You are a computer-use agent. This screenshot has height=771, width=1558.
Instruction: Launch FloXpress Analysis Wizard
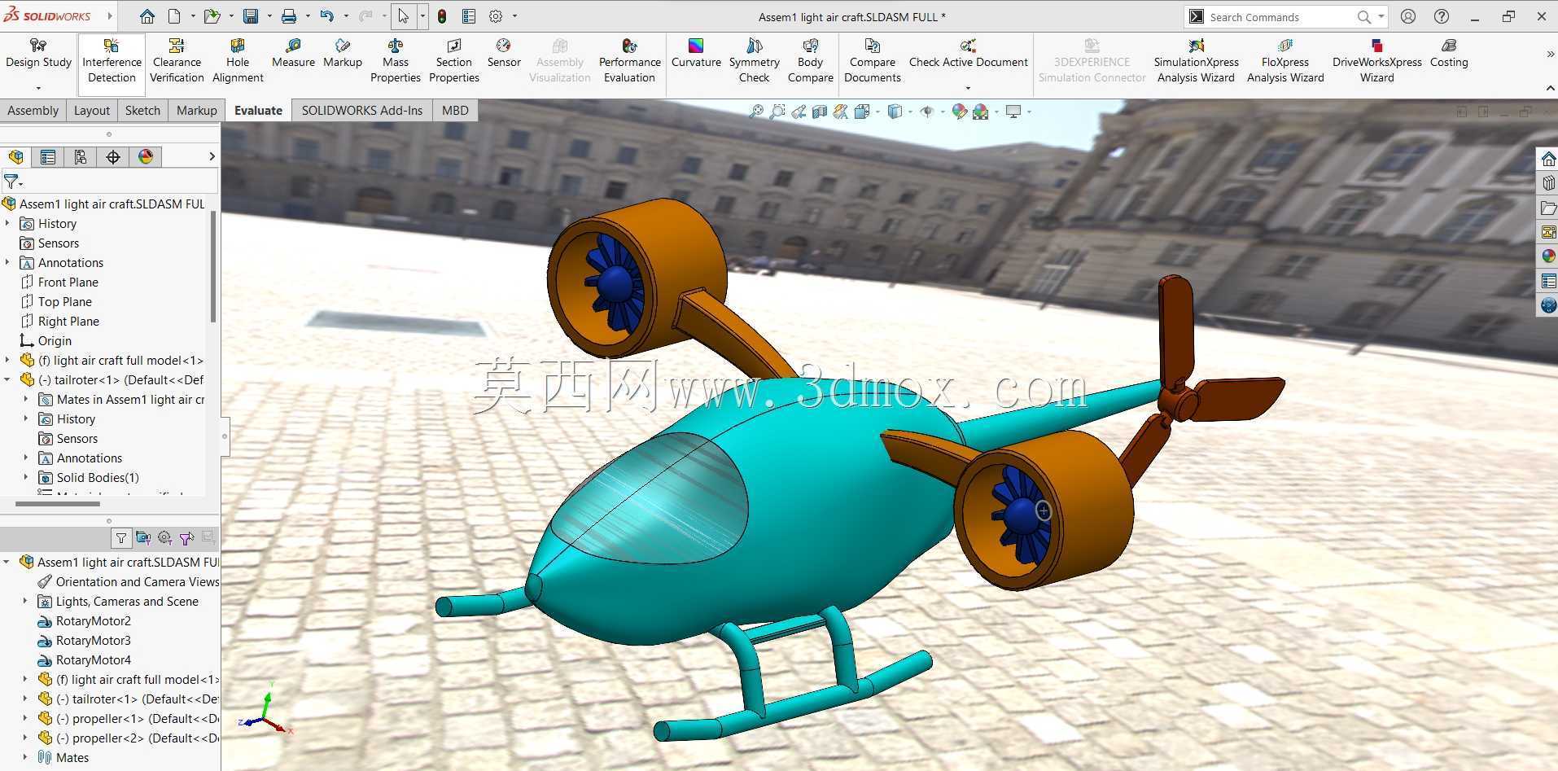coord(1285,60)
